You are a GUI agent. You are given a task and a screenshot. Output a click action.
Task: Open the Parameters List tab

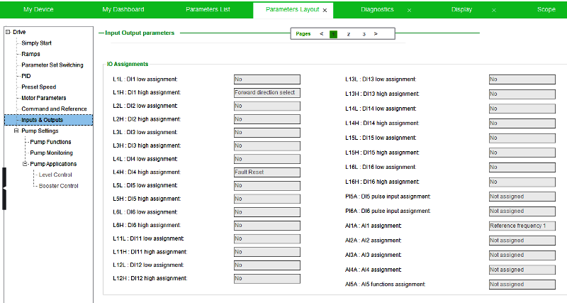(x=208, y=10)
